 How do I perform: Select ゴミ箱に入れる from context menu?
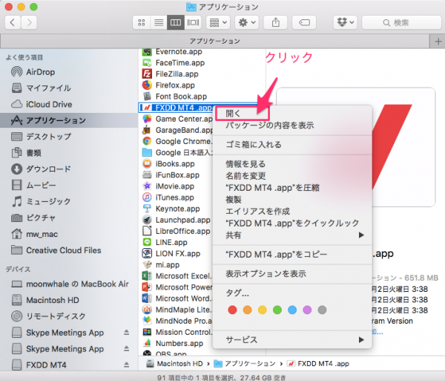pos(253,145)
